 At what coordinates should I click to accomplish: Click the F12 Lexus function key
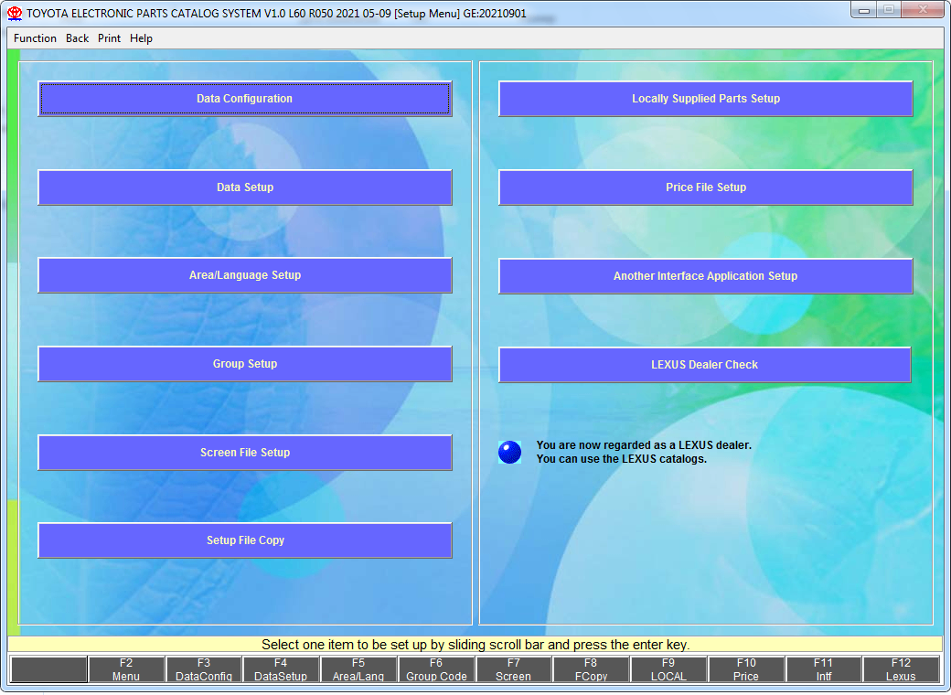(x=901, y=669)
